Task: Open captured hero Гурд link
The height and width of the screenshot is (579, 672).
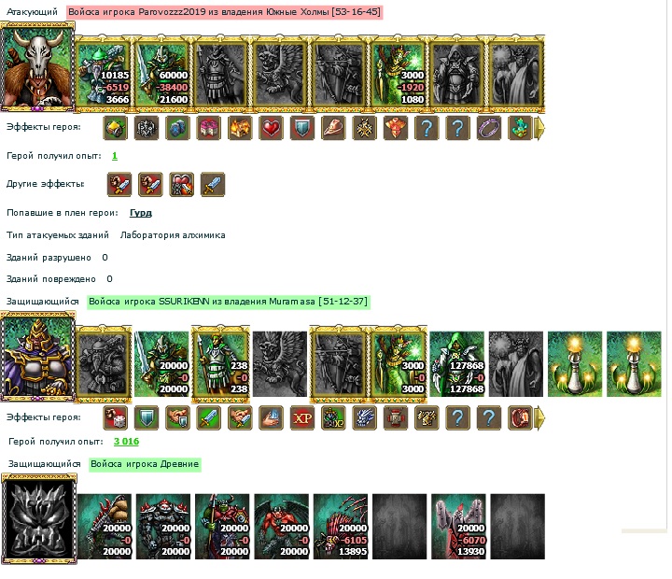Action: [x=141, y=213]
